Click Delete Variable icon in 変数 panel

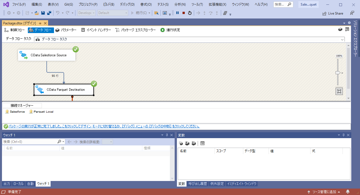(x=193, y=143)
